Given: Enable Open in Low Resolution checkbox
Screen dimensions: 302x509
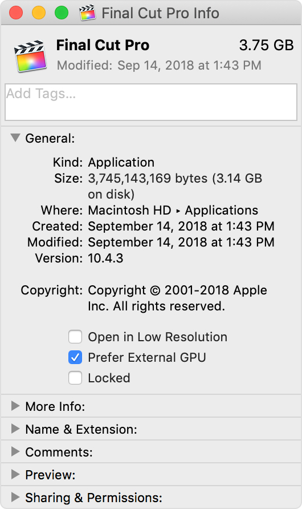Looking at the screenshot, I should point(75,337).
